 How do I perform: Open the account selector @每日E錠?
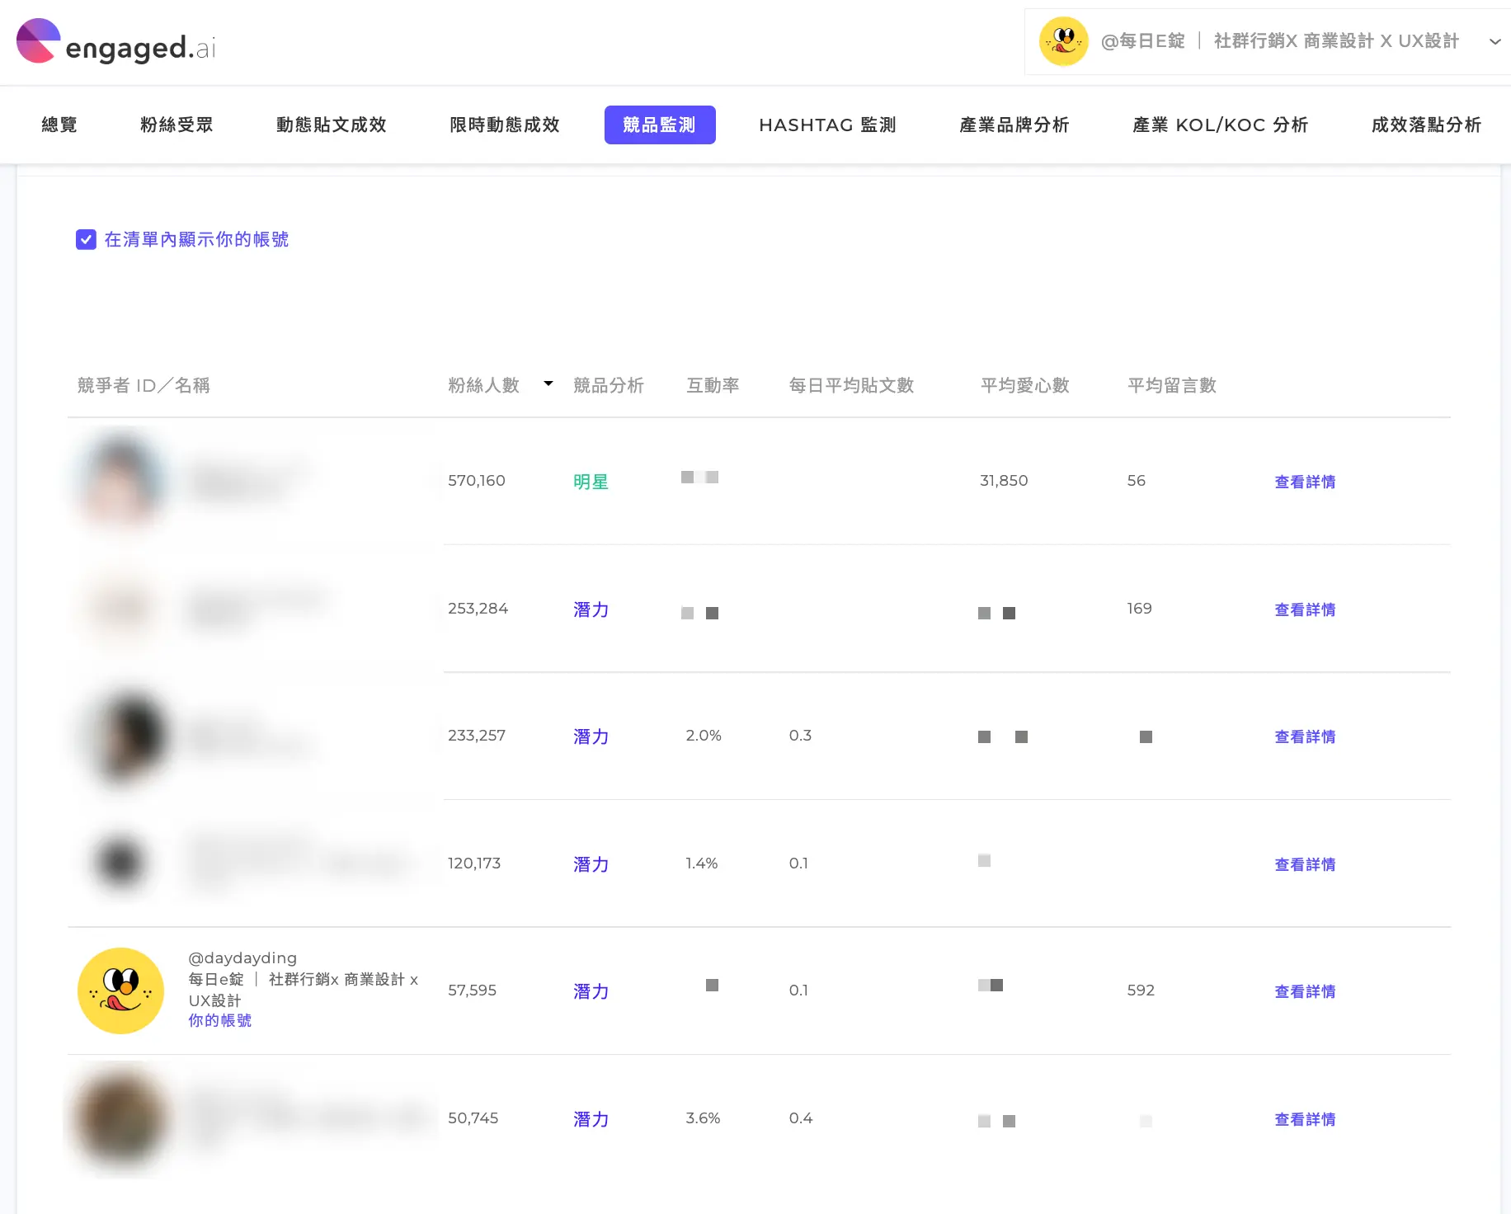pos(1268,41)
